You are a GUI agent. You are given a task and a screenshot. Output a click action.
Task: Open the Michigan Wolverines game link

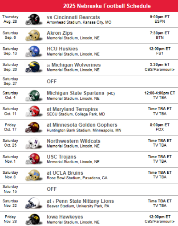click(76, 65)
